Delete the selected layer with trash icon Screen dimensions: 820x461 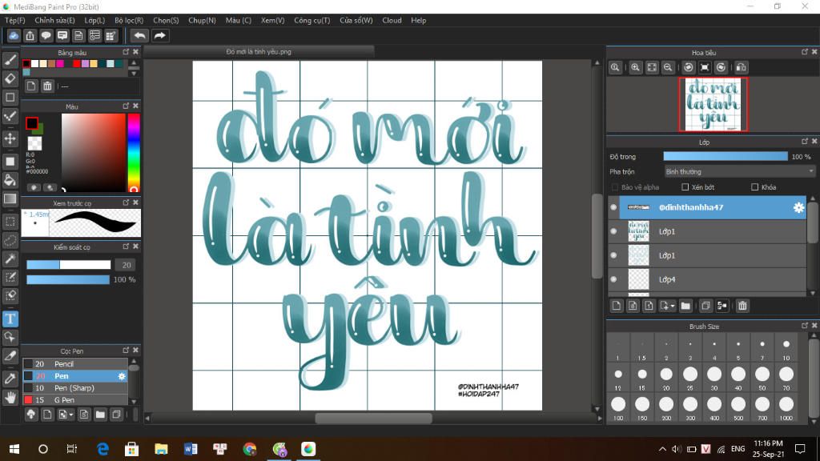742,306
